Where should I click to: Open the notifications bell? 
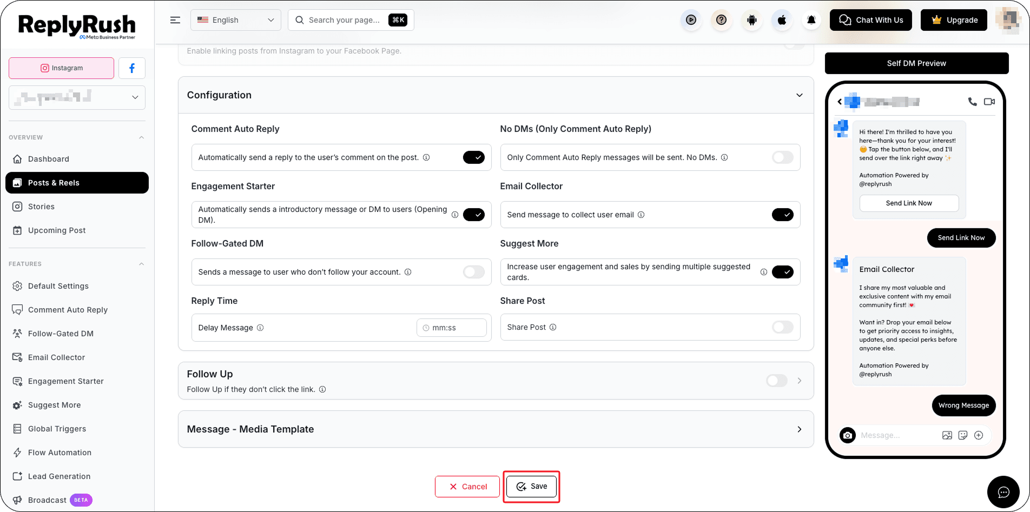click(x=811, y=20)
